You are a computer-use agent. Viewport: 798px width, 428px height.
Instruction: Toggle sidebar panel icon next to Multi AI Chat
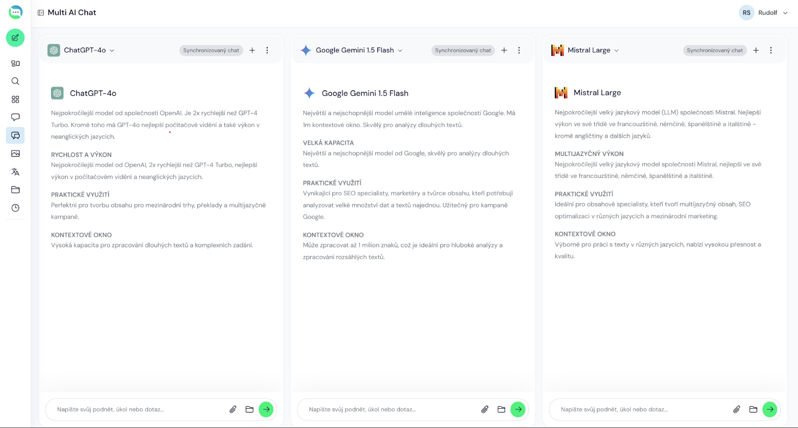click(41, 13)
